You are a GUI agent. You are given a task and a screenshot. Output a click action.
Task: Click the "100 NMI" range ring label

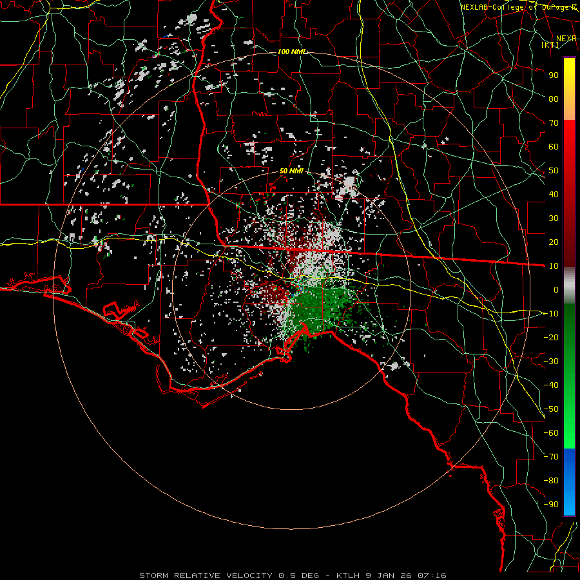(292, 52)
